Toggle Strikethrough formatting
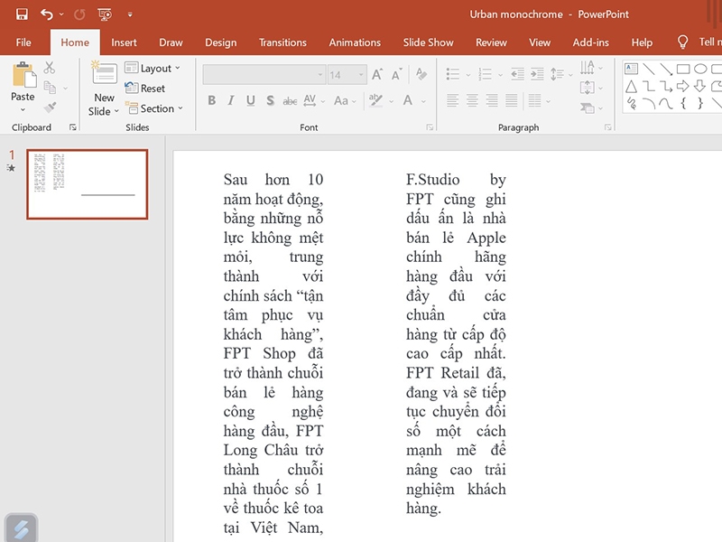 click(x=290, y=101)
